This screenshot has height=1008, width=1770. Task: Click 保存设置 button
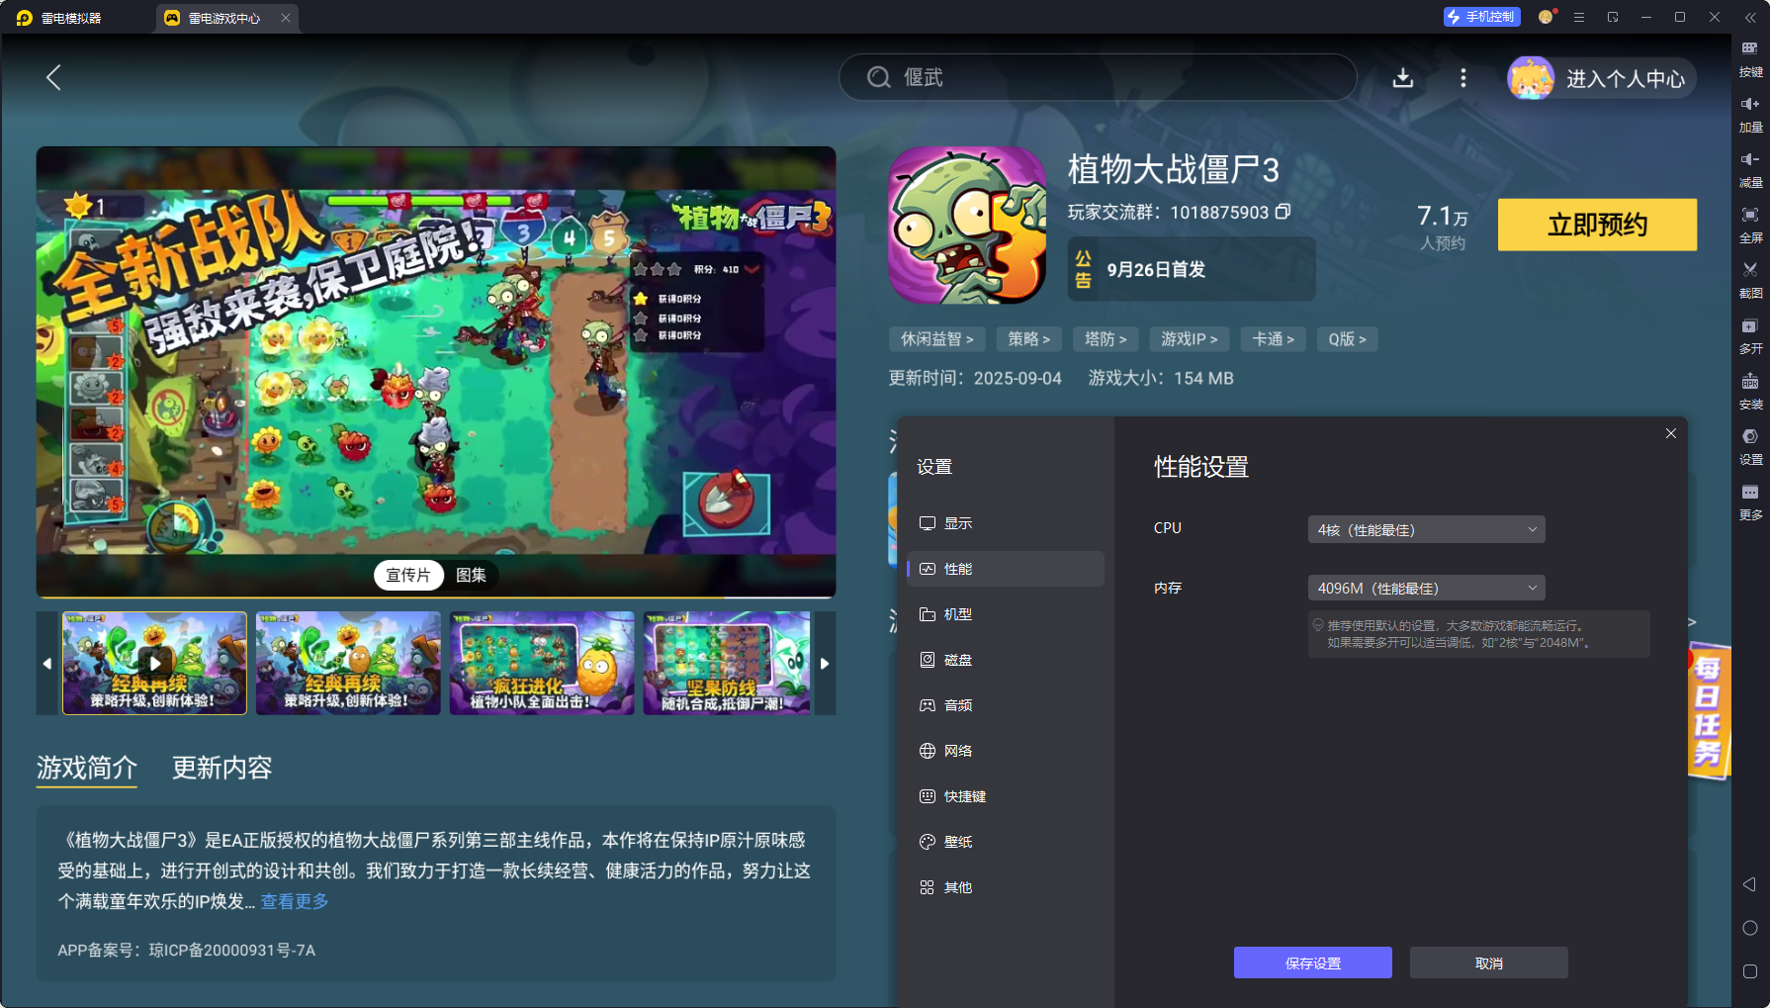[1312, 962]
